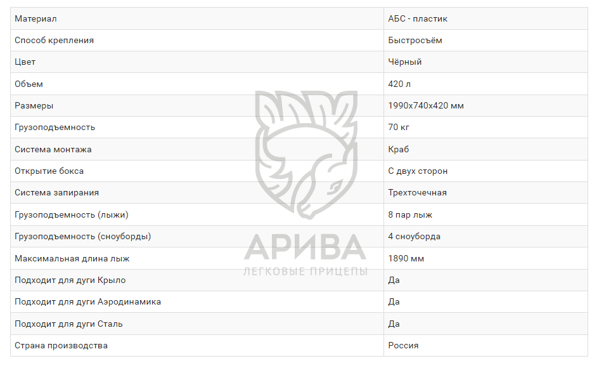611x368 pixels.
Task: Select the 1990x740x420 мм dimensions value
Action: pyautogui.click(x=426, y=106)
